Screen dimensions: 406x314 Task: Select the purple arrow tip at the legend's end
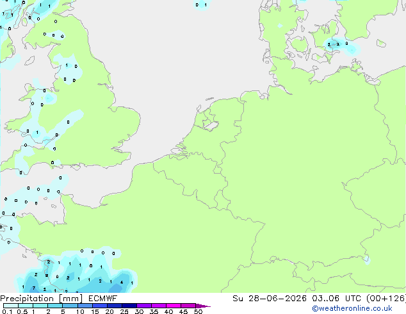[203, 306]
